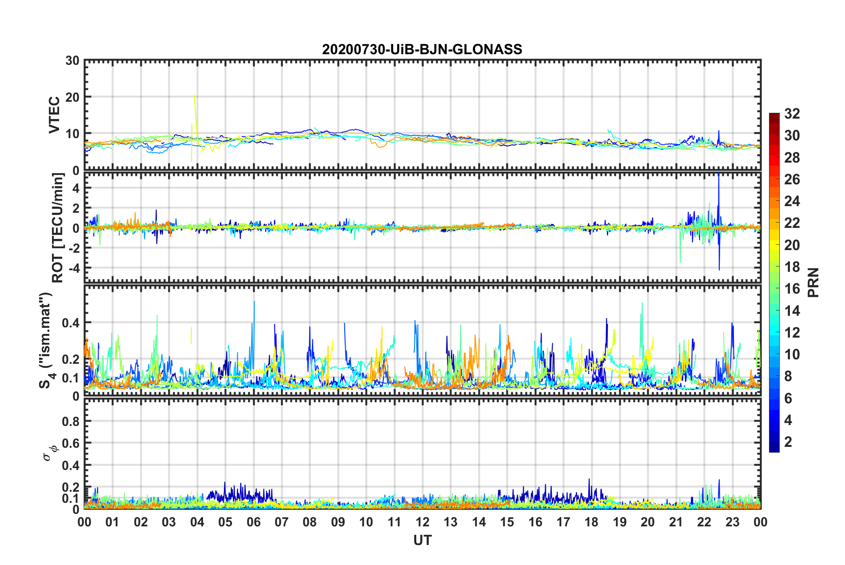Click the UT x-axis label
This screenshot has height=565, width=845.
click(x=422, y=540)
